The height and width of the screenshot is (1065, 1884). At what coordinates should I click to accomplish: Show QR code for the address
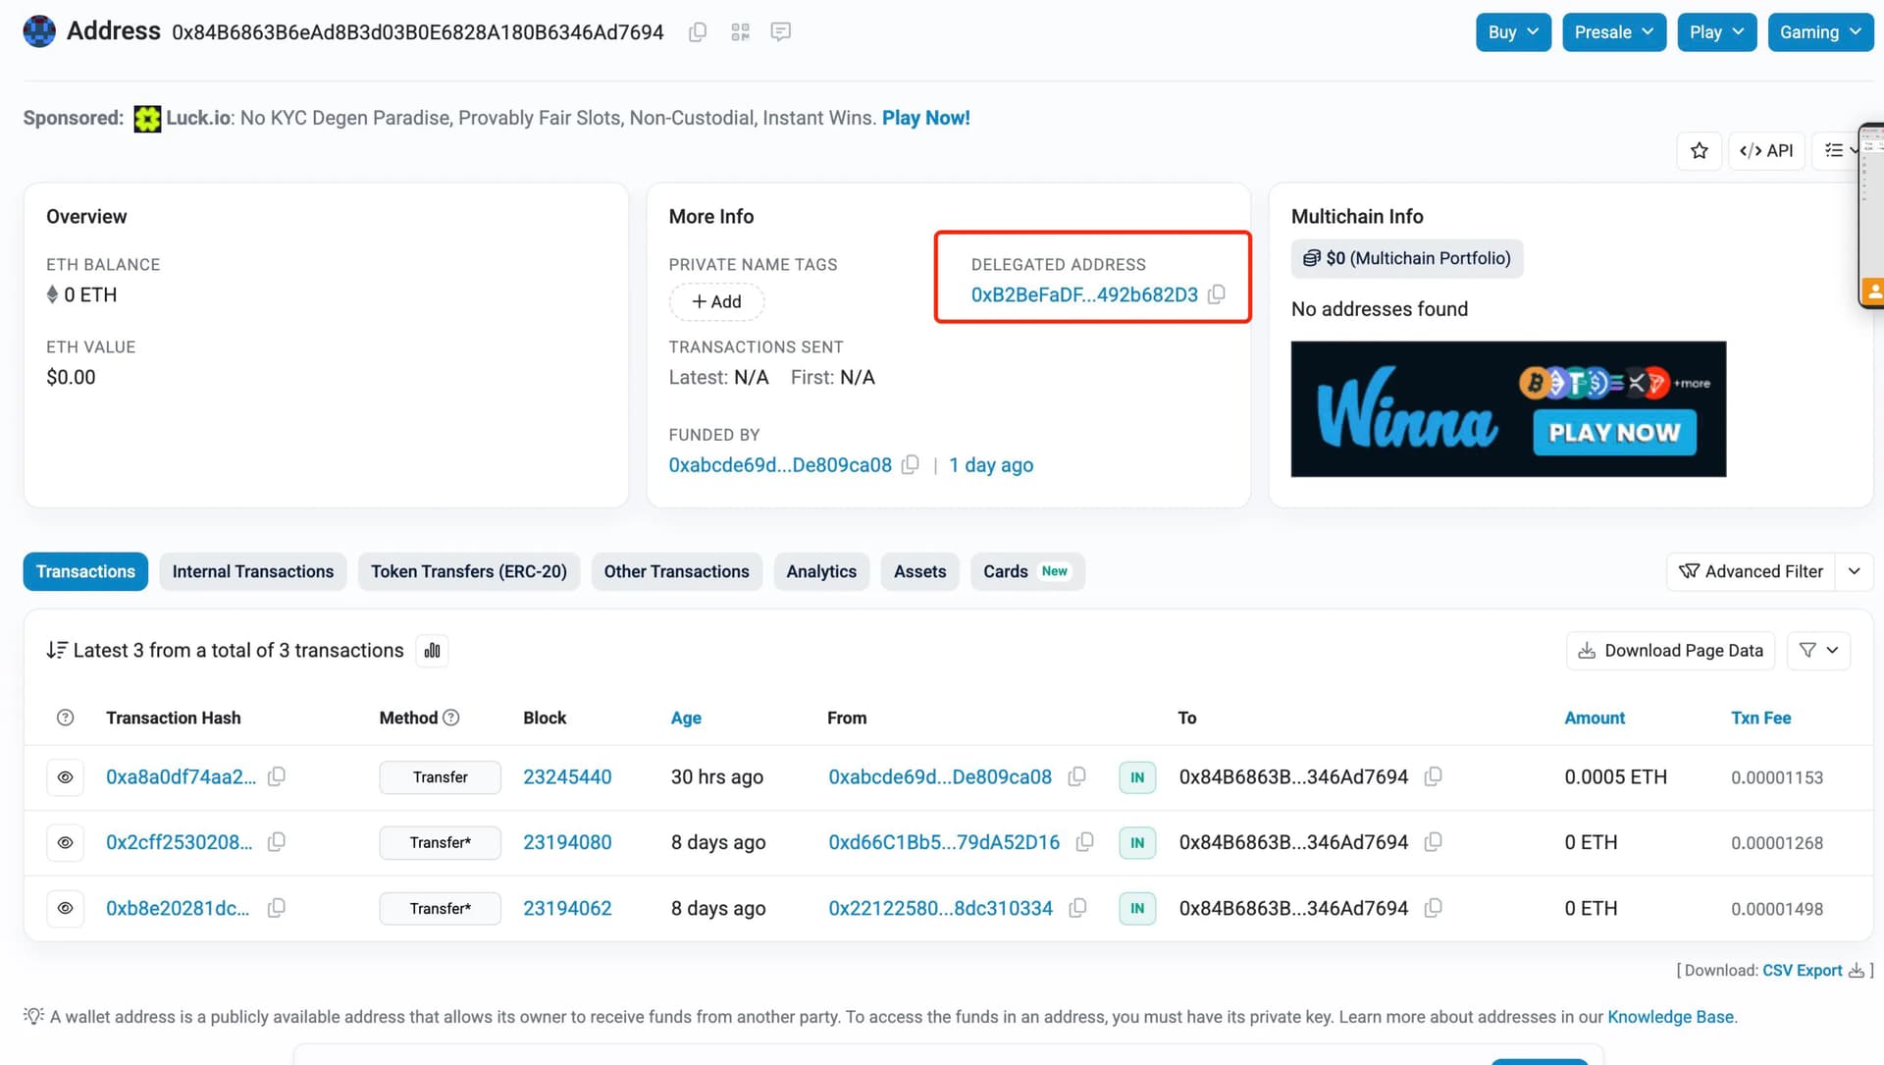pos(740,32)
